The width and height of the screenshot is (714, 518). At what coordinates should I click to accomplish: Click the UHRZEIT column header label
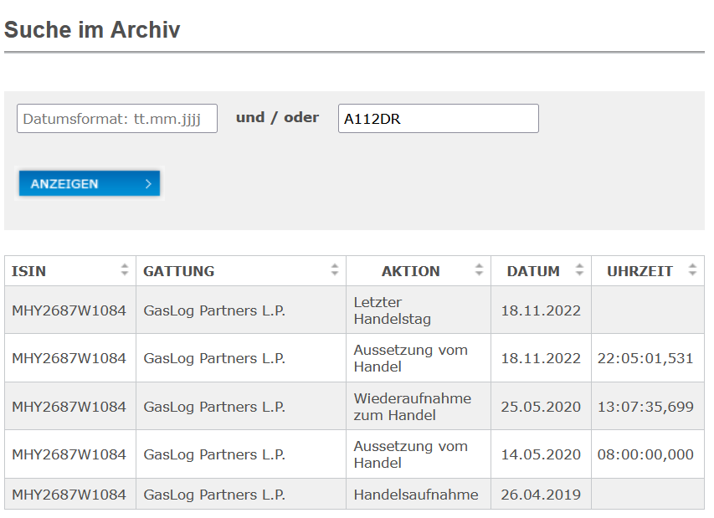pos(640,271)
